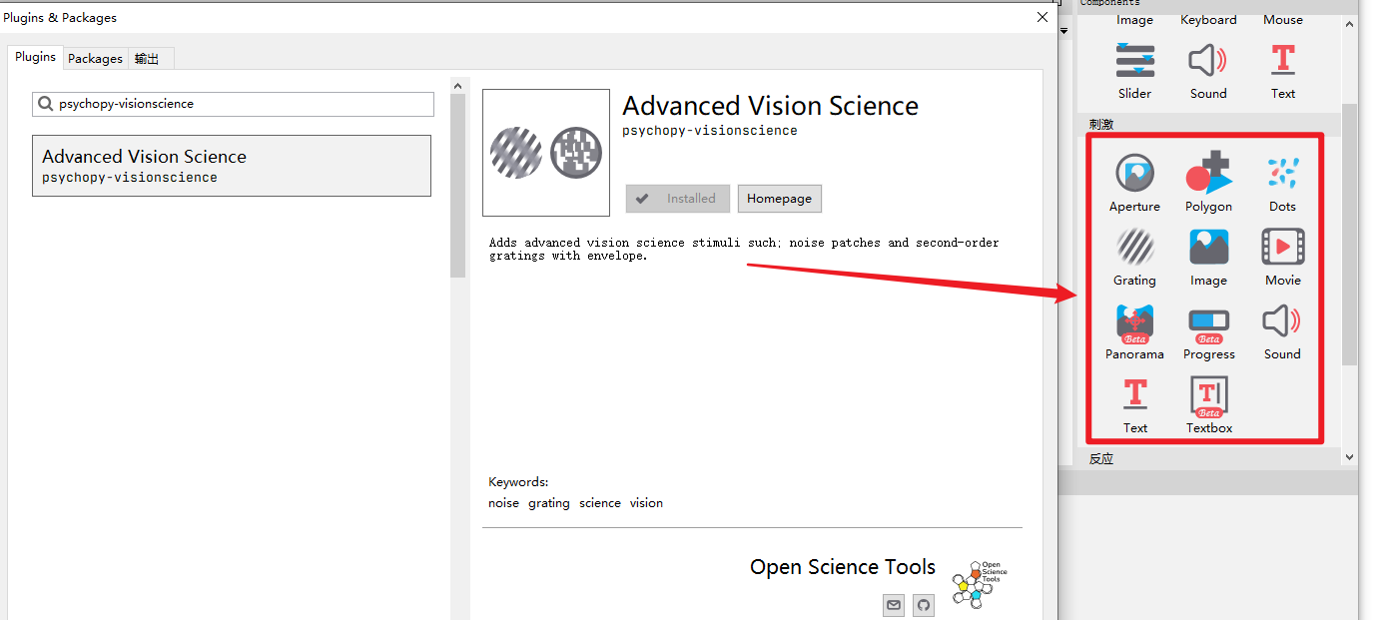Expand the 反应 components section
Viewport: 1389px width, 620px height.
1100,459
